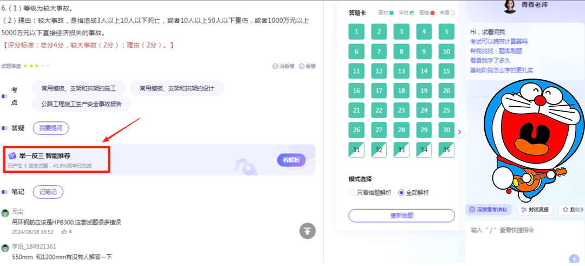Viewport: 585px width, 266px height.
Task: Click 青青老师 avatar picture
Action: pyautogui.click(x=510, y=5)
